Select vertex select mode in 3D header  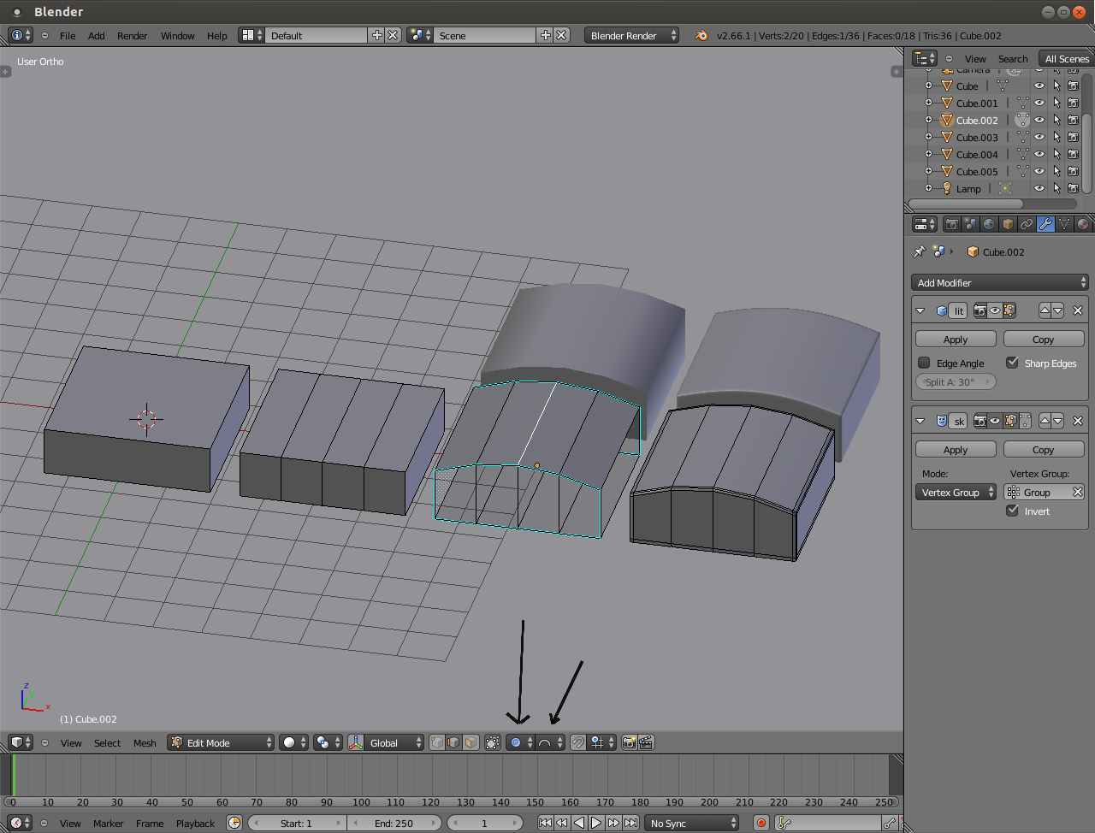(x=437, y=742)
